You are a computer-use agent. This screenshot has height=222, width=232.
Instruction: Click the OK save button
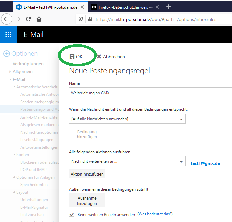pos(76,57)
